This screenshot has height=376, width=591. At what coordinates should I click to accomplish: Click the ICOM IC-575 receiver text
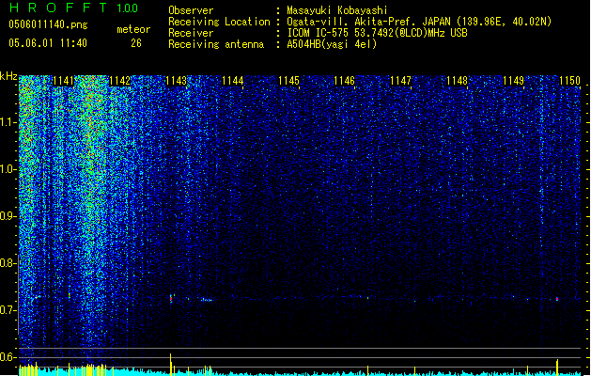tap(377, 33)
